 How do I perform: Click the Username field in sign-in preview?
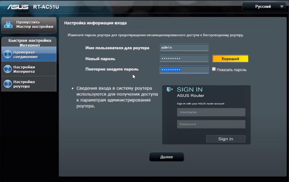coord(211,112)
